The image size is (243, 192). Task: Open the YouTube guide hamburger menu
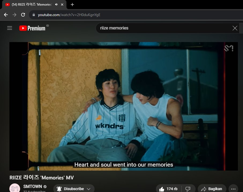pyautogui.click(x=10, y=28)
